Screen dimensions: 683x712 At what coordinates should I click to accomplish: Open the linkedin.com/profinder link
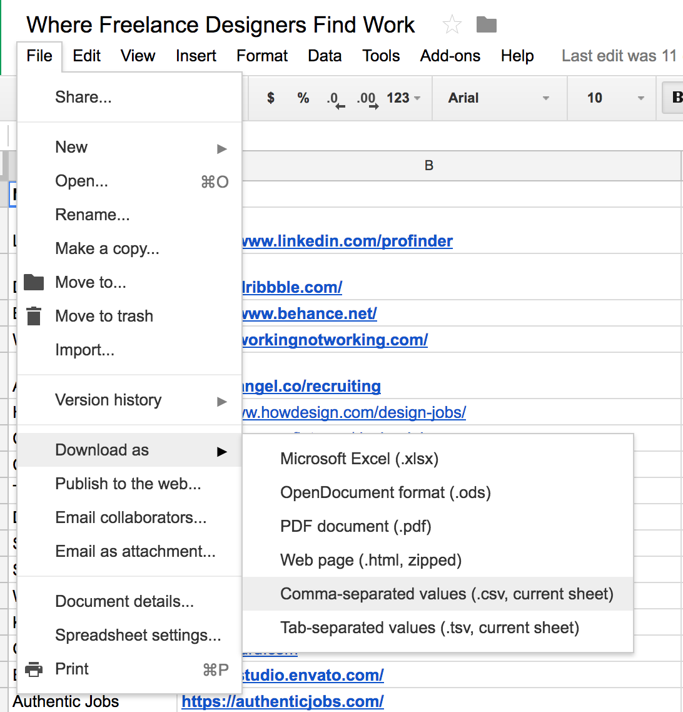[348, 241]
